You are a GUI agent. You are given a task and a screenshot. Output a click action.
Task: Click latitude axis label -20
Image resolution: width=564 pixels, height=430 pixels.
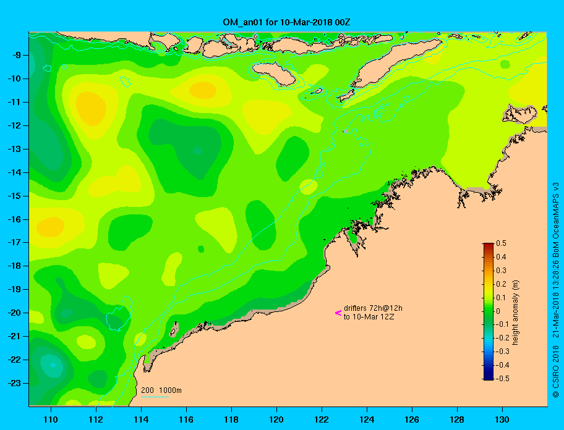pyautogui.click(x=14, y=313)
